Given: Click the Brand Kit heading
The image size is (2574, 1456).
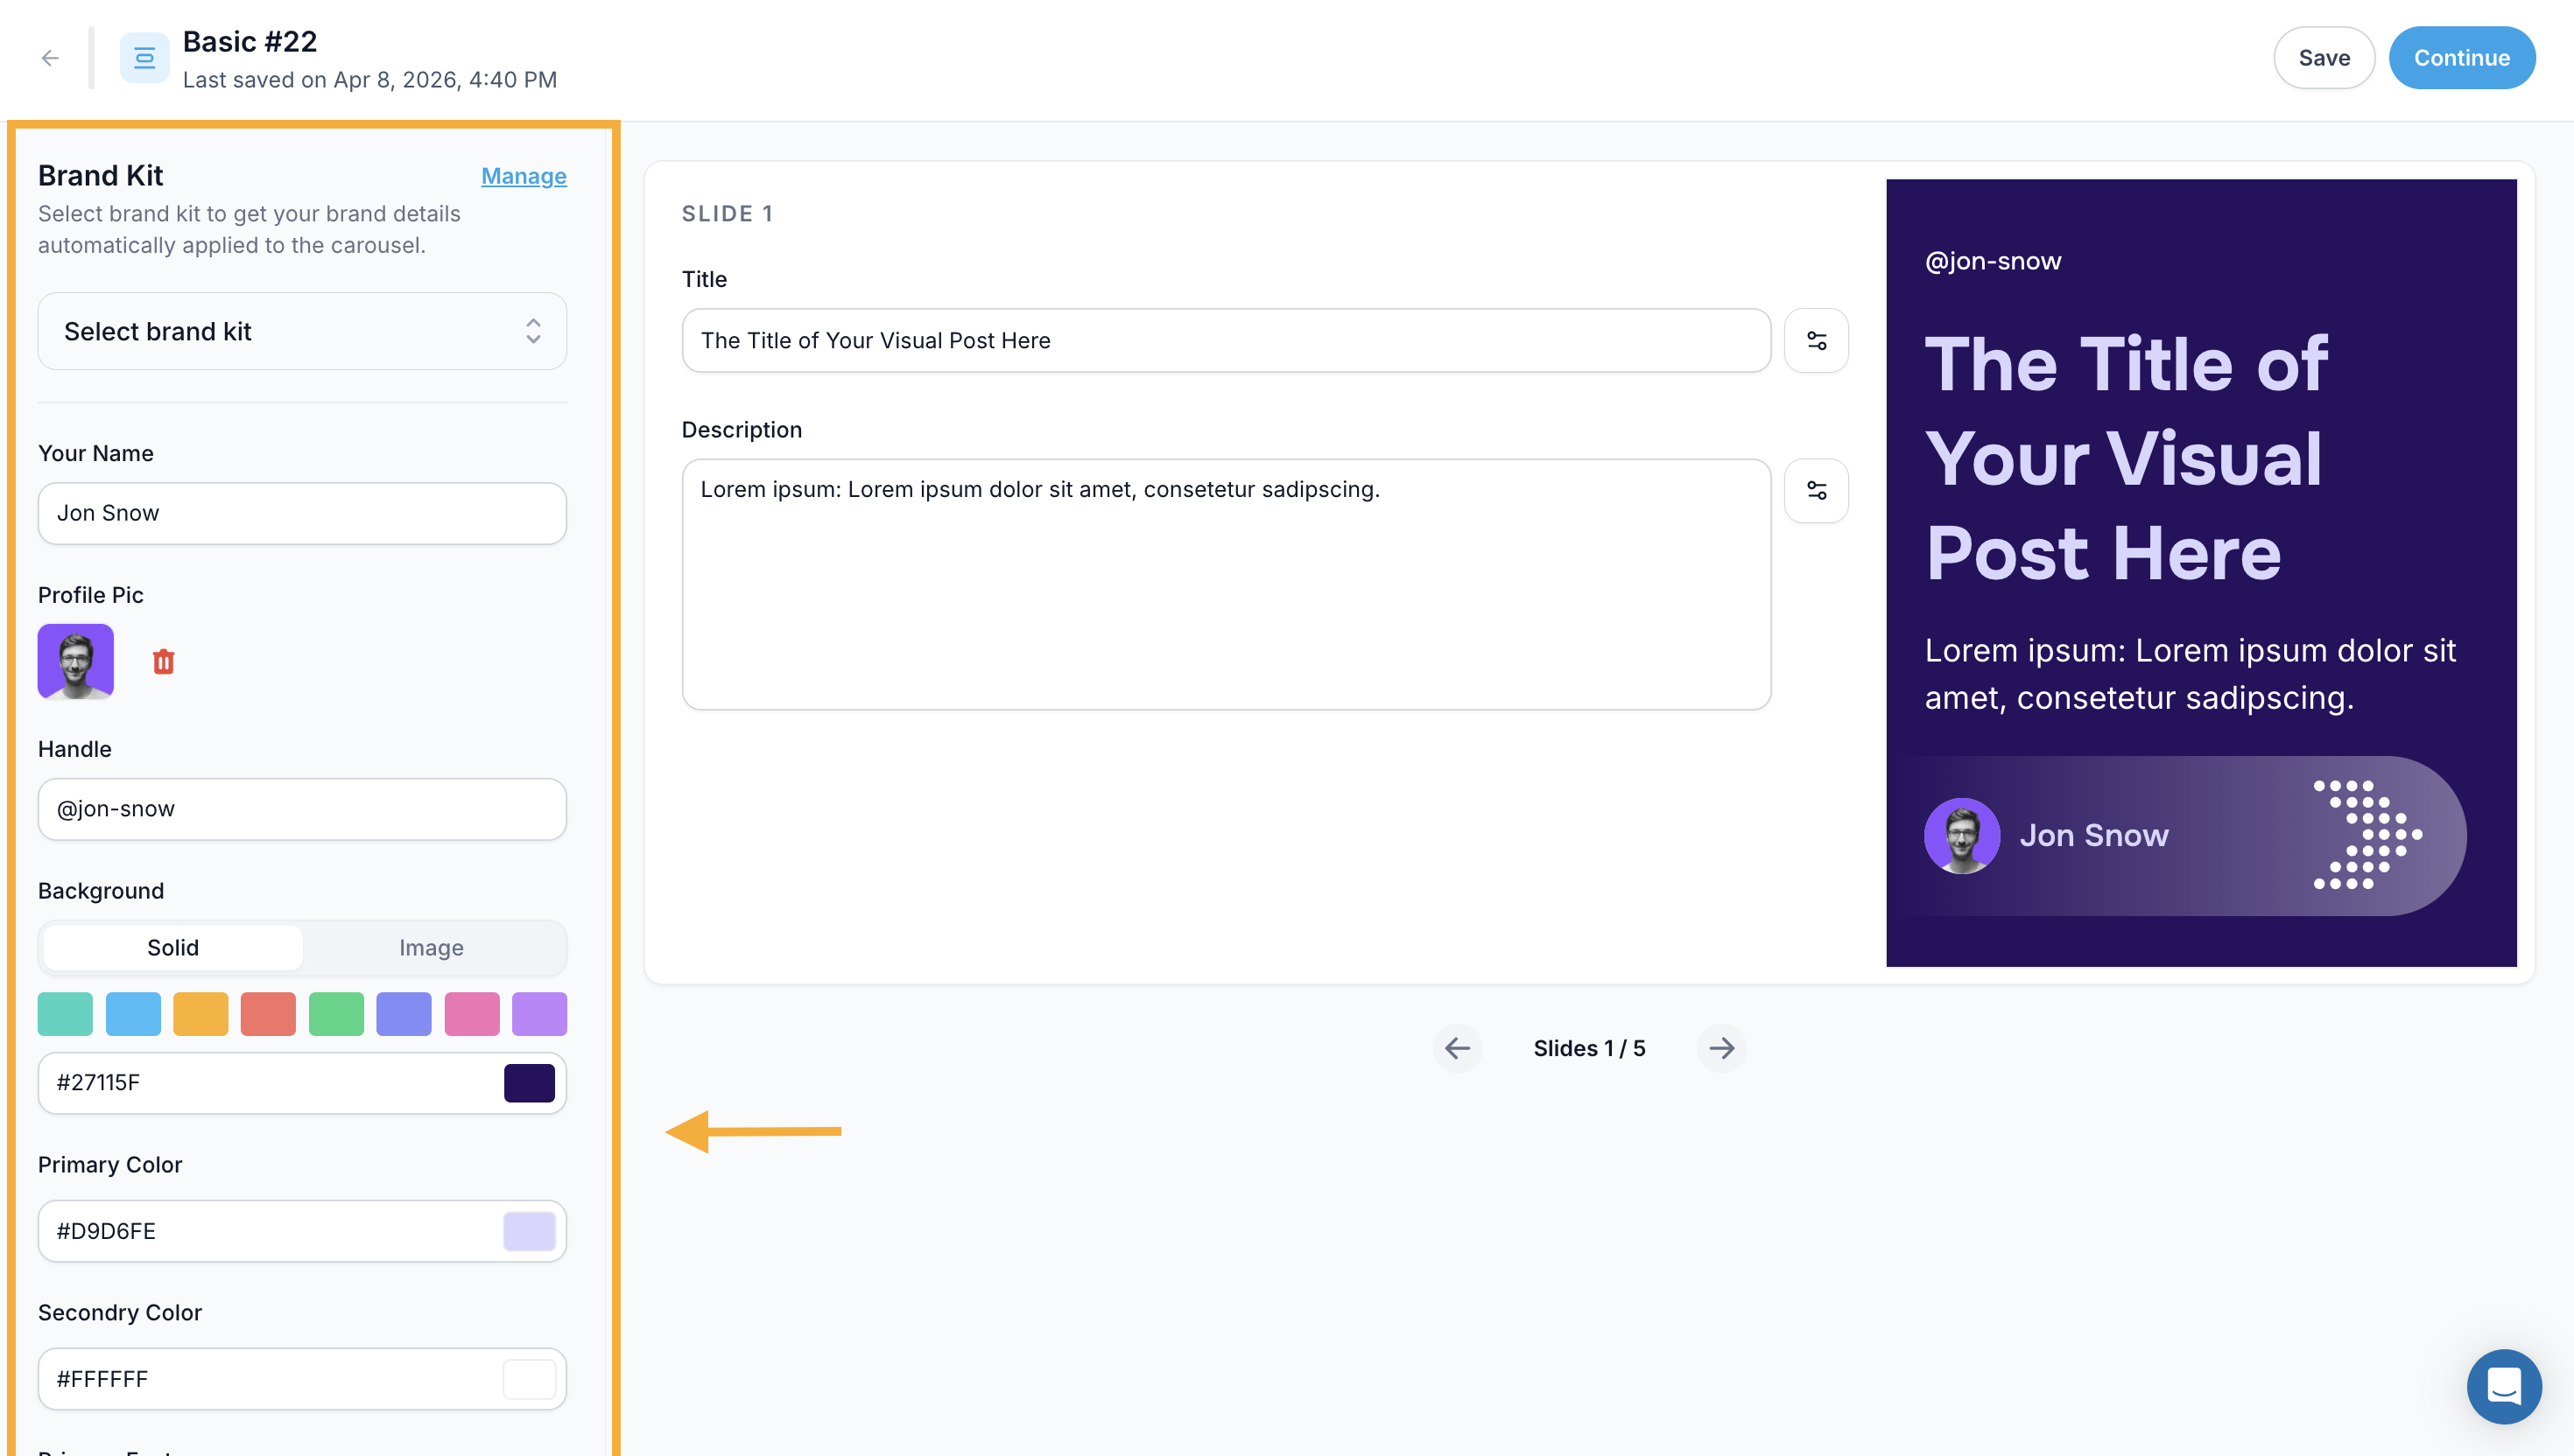Looking at the screenshot, I should point(100,176).
